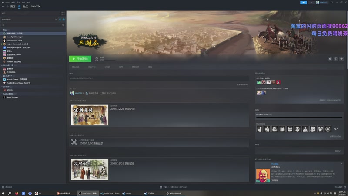Select Goose Goose Duck in library list

14,41
